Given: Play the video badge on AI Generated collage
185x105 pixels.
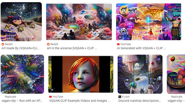Looking at the screenshot, I should [120, 37].
